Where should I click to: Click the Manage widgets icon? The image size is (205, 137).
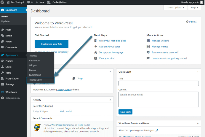point(148,41)
